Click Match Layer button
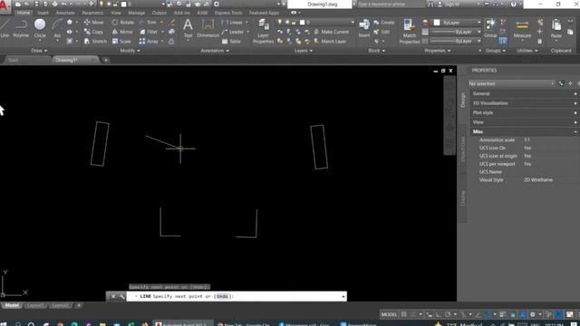The width and height of the screenshot is (580, 326). point(330,42)
